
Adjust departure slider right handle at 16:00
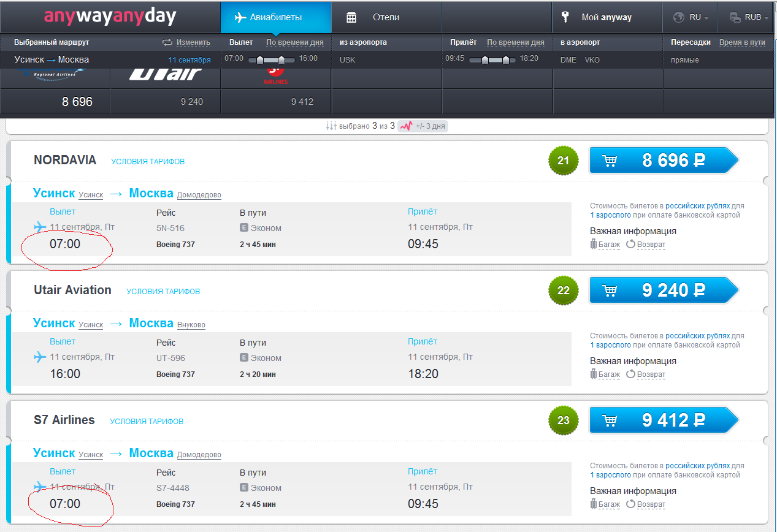281,59
